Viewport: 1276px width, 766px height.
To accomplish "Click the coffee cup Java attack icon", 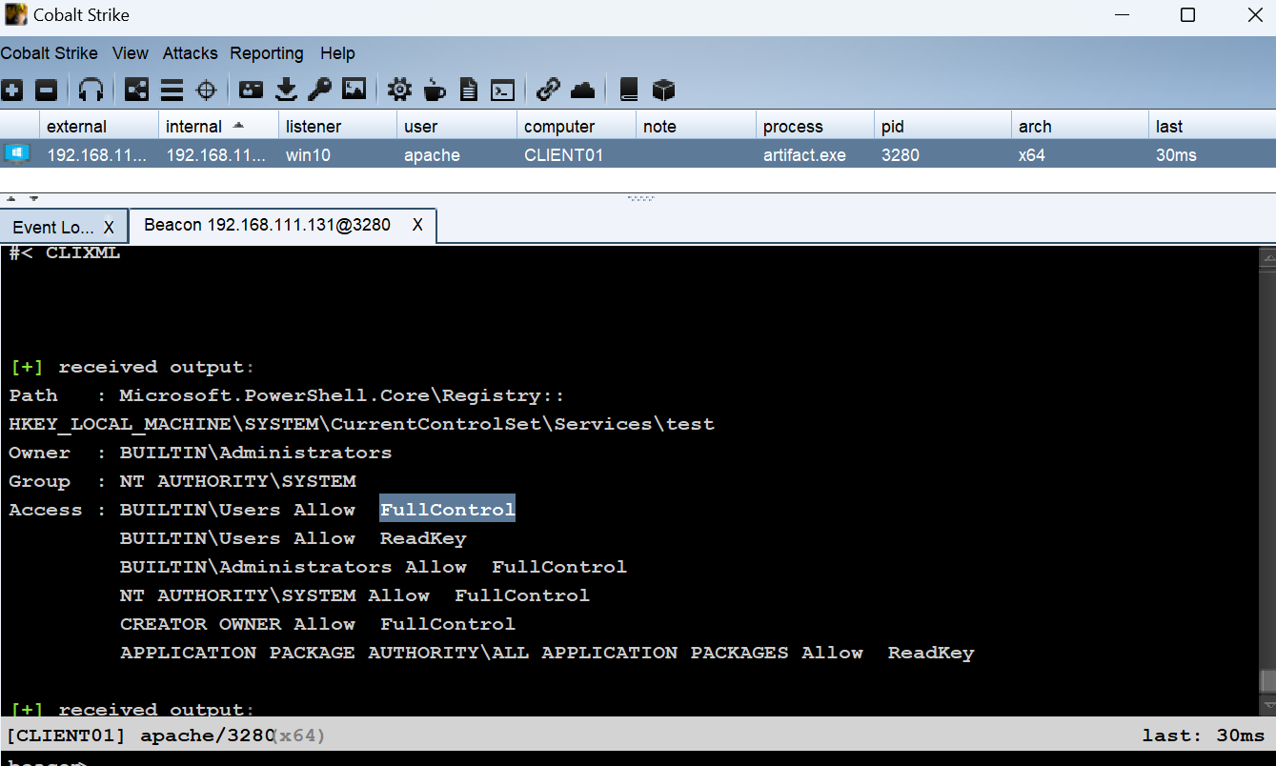I will click(435, 90).
